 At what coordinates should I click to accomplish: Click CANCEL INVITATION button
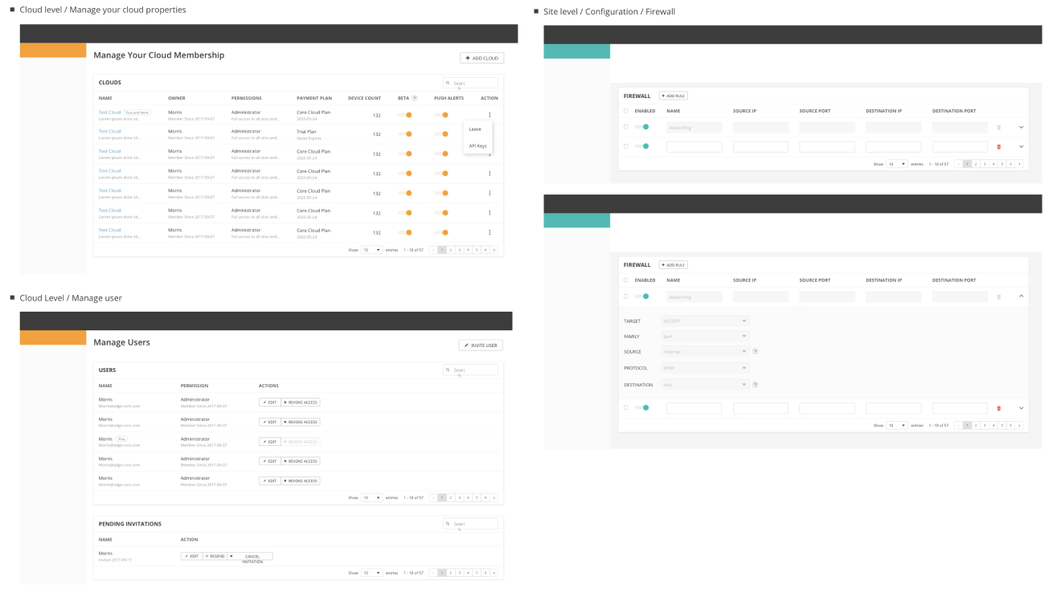tap(250, 557)
